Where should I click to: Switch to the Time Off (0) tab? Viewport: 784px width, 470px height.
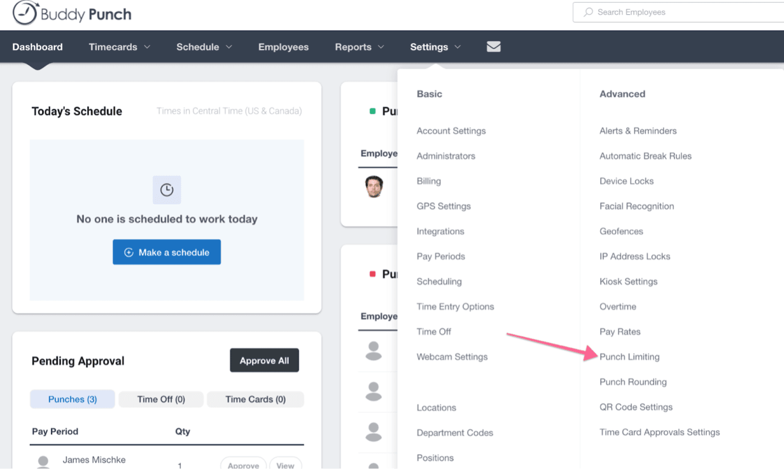(161, 399)
